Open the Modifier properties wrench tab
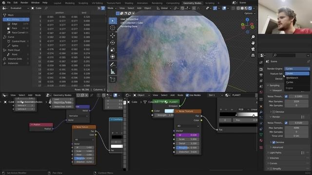The width and height of the screenshot is (312, 175). click(x=261, y=112)
